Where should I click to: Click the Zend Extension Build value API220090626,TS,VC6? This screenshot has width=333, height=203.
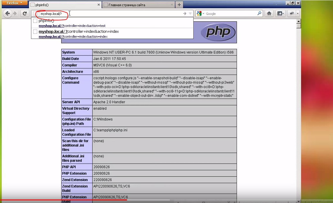pos(112,186)
